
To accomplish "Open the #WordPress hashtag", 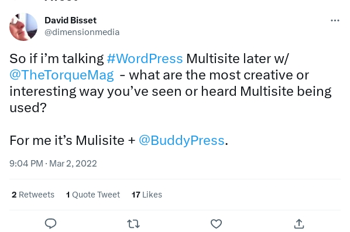I will pos(145,58).
